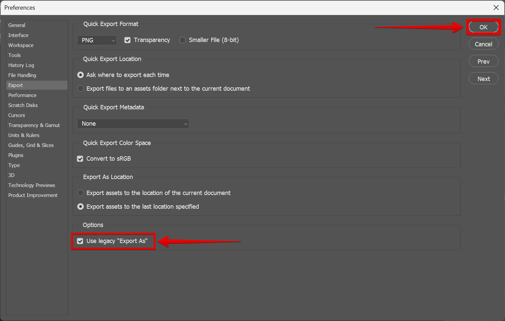Uncheck Use legacy "Export As"
The width and height of the screenshot is (505, 321).
(x=80, y=241)
